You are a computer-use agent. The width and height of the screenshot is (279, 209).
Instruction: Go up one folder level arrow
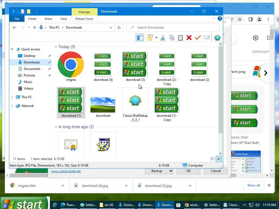coord(35,27)
